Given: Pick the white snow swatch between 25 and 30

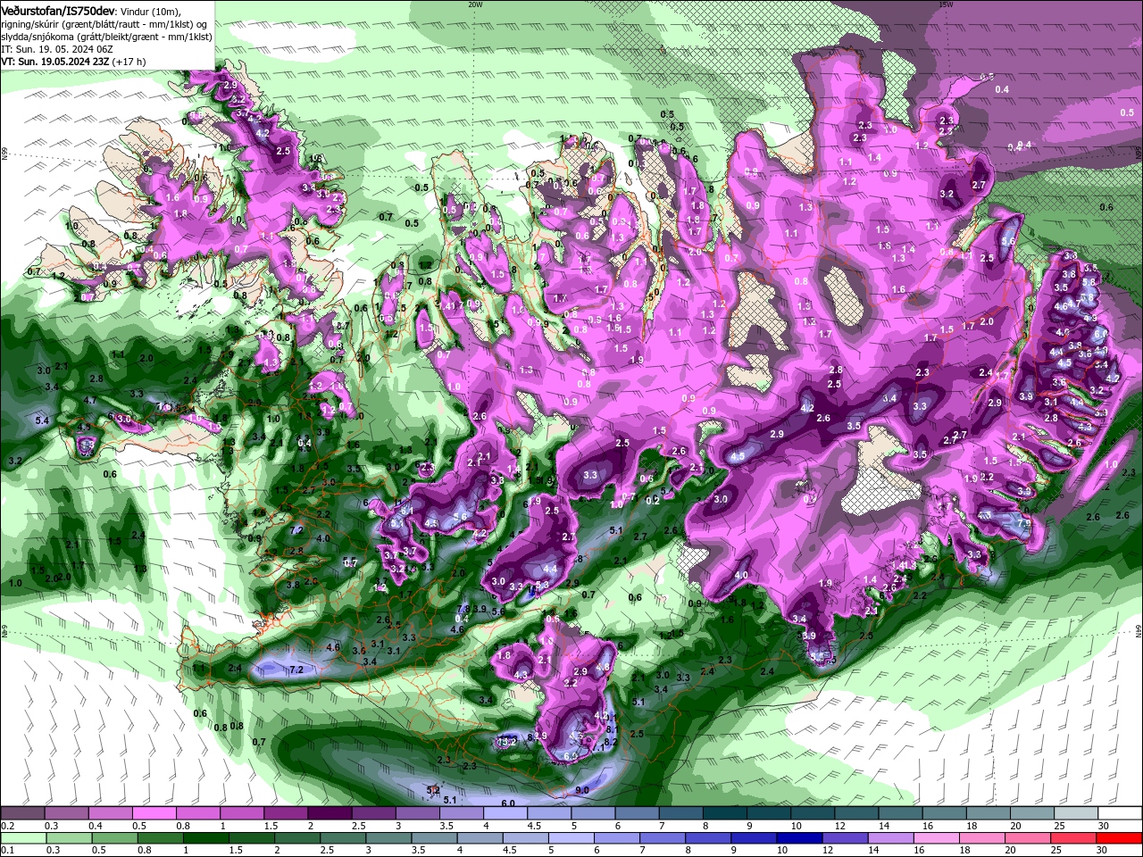Looking at the screenshot, I should point(1075,813).
